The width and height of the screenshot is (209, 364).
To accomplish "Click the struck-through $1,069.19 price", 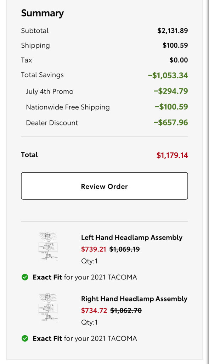I will 125,249.
